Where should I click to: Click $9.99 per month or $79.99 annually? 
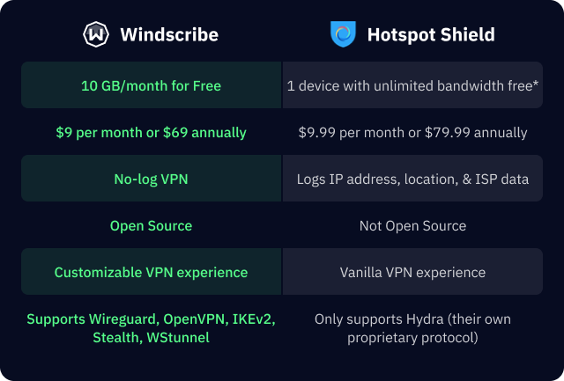point(412,133)
